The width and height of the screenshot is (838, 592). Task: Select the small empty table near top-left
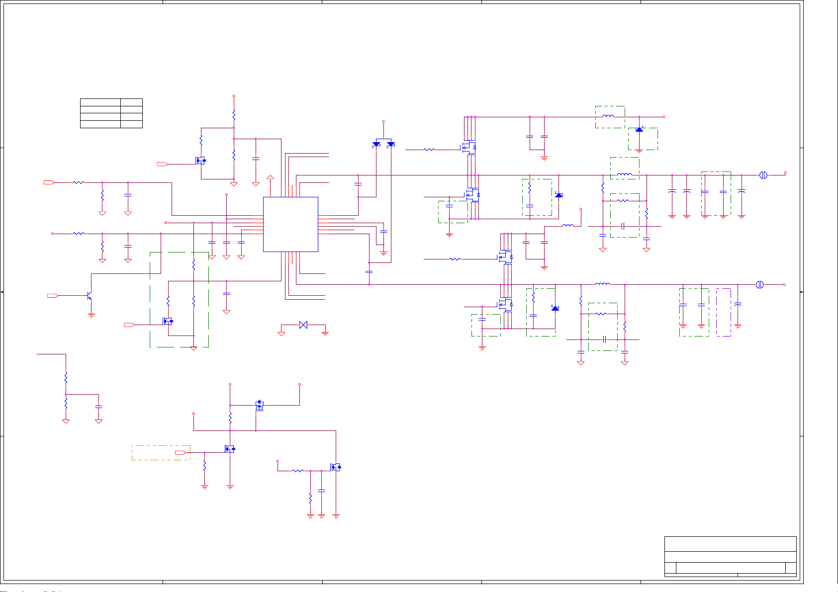[x=111, y=113]
